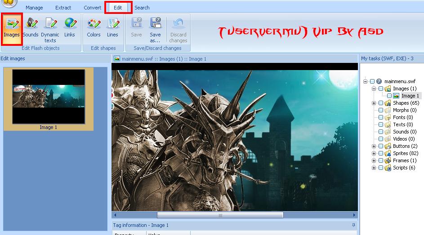Check the Fonts (0) checkbox
The image size is (424, 235).
381,117
